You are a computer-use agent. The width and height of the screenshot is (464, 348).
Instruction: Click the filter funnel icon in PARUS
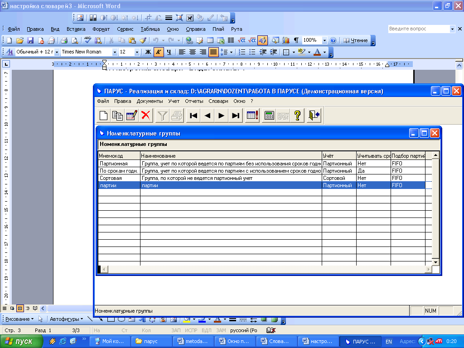point(162,116)
